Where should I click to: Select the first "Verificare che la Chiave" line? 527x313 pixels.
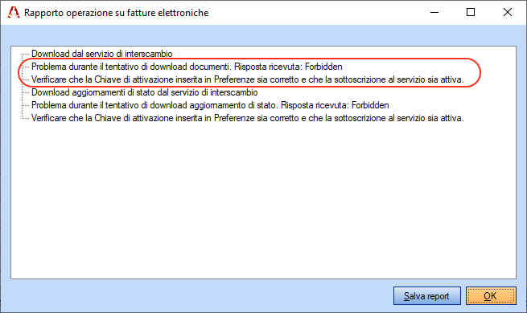pyautogui.click(x=248, y=79)
